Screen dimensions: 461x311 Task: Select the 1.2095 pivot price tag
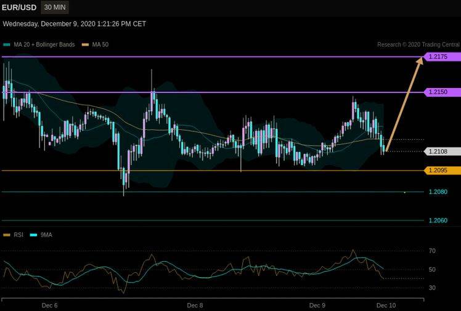point(442,171)
